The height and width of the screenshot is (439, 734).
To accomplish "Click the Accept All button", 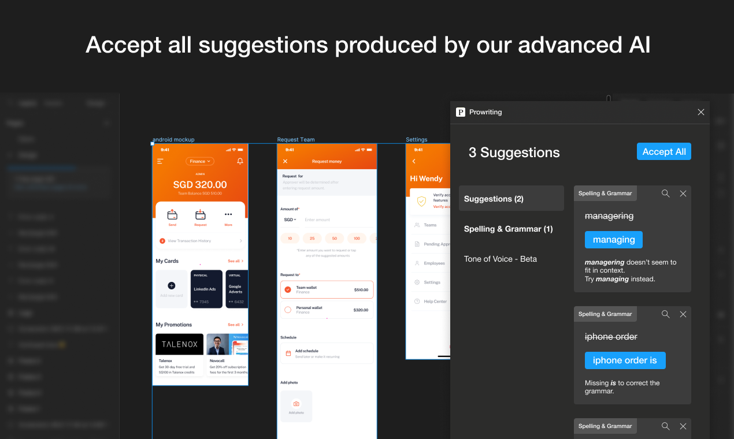I will (664, 152).
